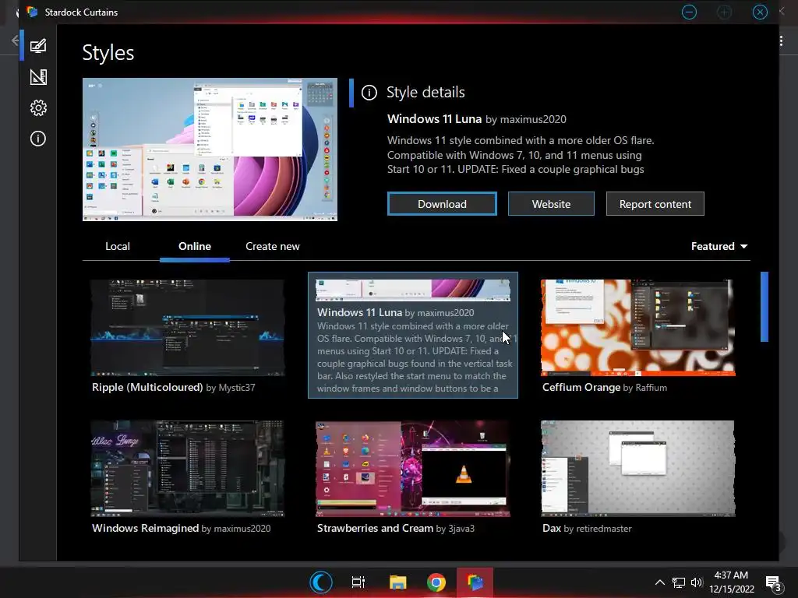Click Report content button

(655, 204)
